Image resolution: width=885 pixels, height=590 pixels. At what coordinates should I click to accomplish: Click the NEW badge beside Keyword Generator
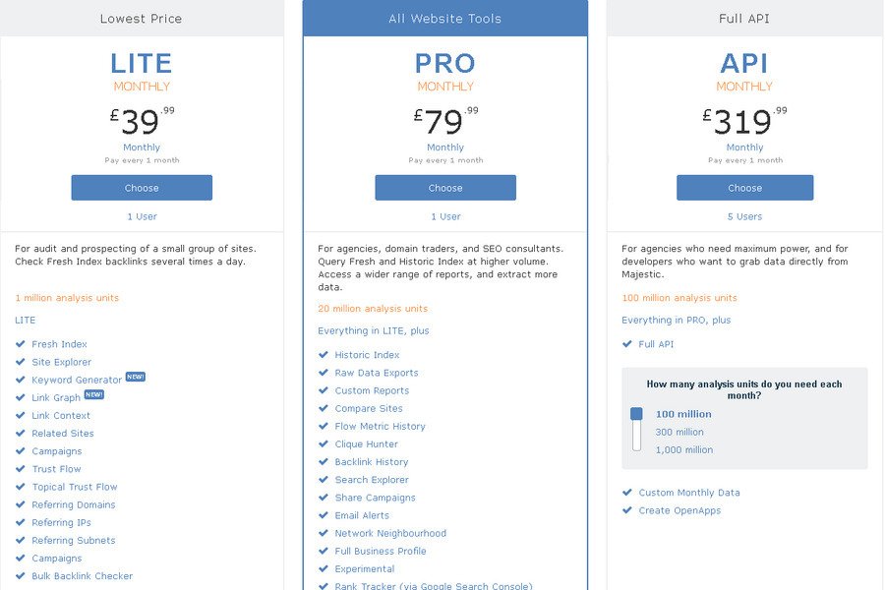(136, 377)
